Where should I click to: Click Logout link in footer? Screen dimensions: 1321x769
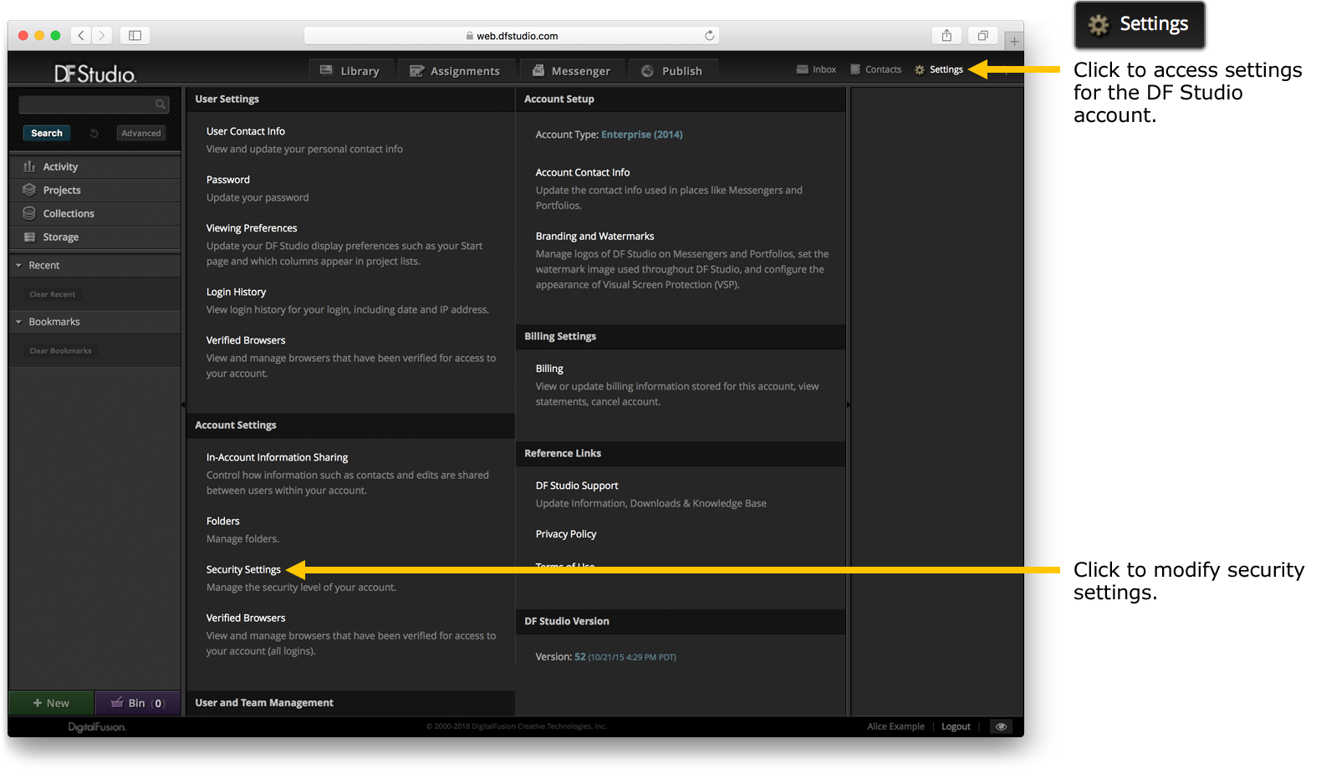tap(956, 726)
